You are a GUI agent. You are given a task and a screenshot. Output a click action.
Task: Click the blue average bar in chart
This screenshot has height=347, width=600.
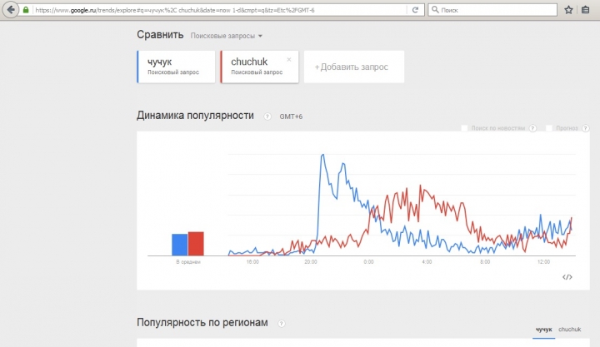[x=179, y=245]
